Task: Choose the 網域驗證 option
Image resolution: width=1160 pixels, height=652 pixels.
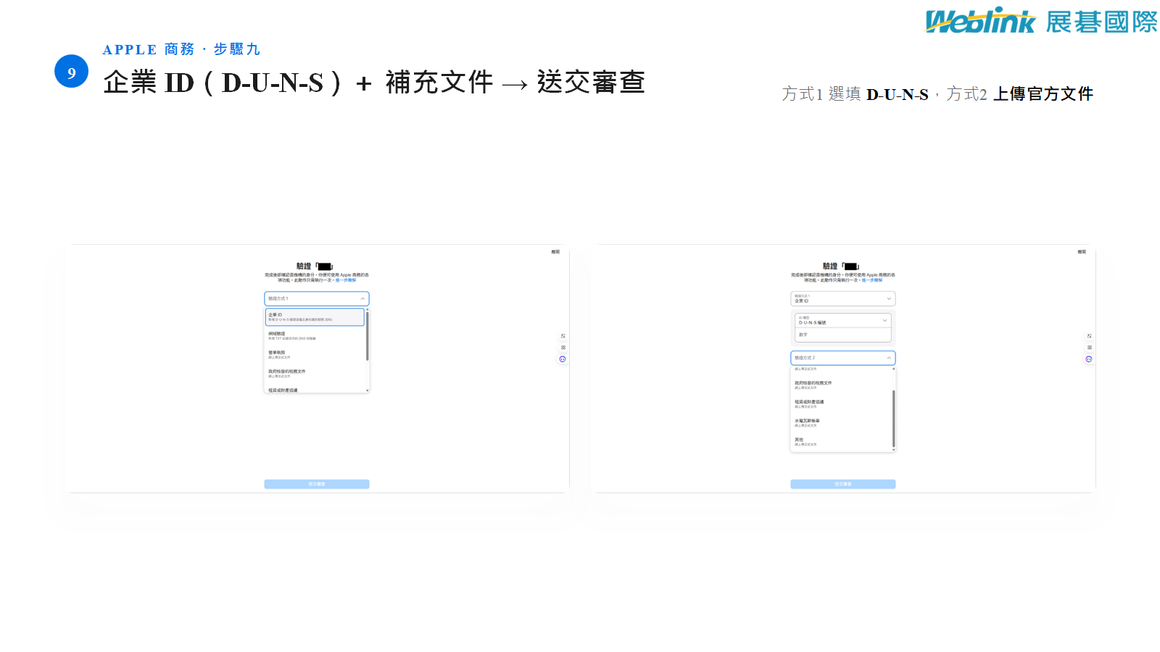Action: click(315, 336)
